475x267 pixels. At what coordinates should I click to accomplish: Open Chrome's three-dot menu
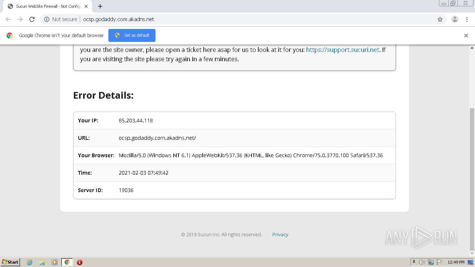(x=467, y=19)
